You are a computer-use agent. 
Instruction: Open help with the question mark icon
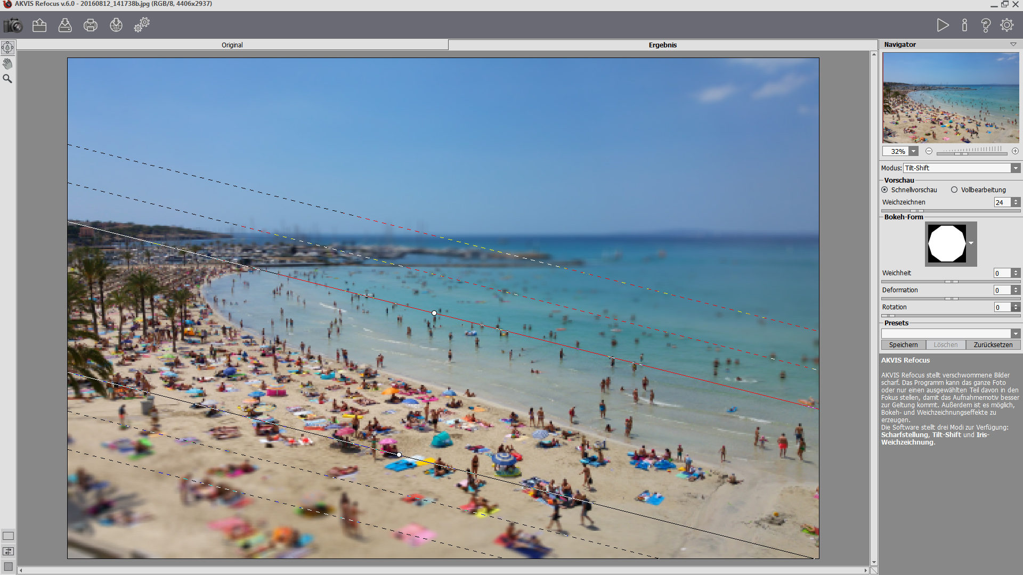986,25
